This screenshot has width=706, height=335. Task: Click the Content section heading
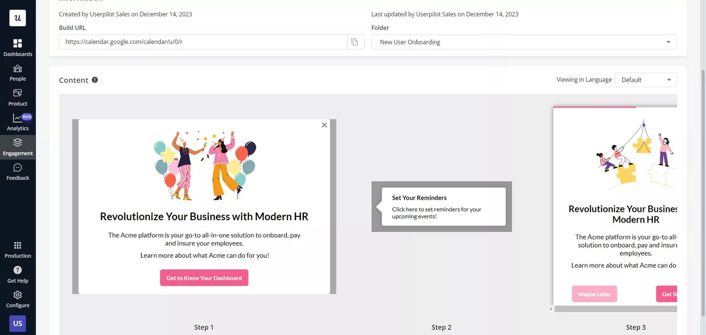pyautogui.click(x=74, y=80)
